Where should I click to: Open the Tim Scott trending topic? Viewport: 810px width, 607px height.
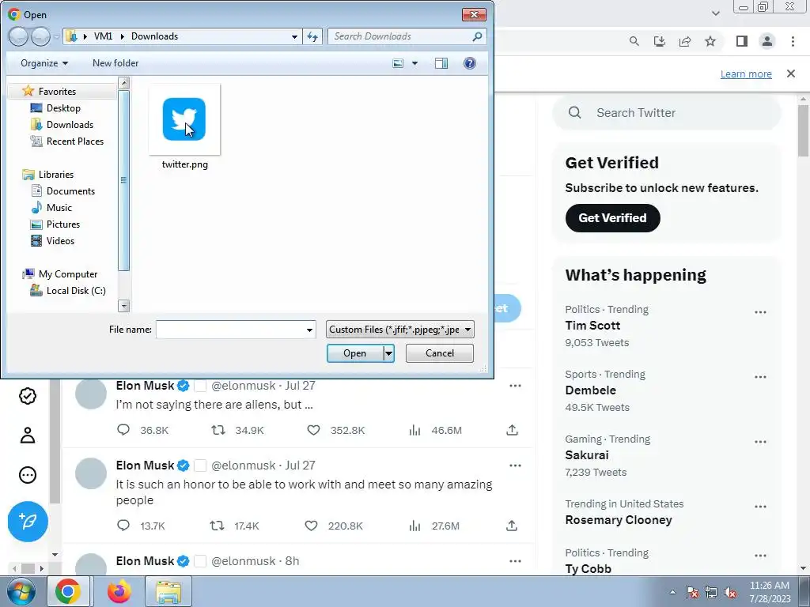pyautogui.click(x=592, y=325)
